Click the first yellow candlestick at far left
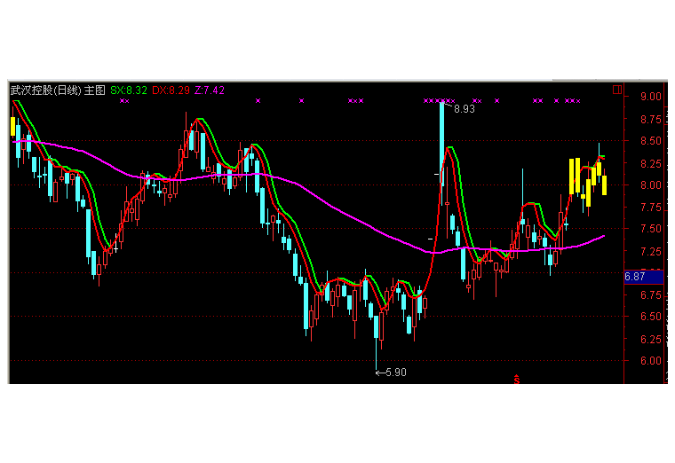 [x=12, y=126]
